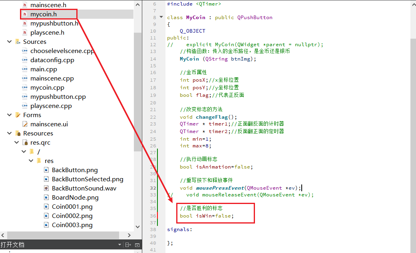Open Coin0001.png resource
Viewport: 416px width, 253px height.
[x=72, y=207]
